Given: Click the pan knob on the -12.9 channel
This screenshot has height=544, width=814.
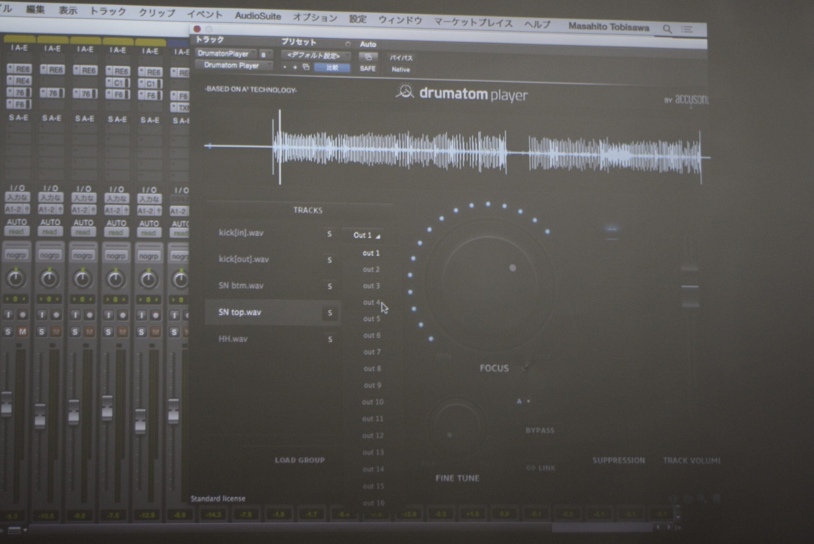Looking at the screenshot, I should point(148,280).
